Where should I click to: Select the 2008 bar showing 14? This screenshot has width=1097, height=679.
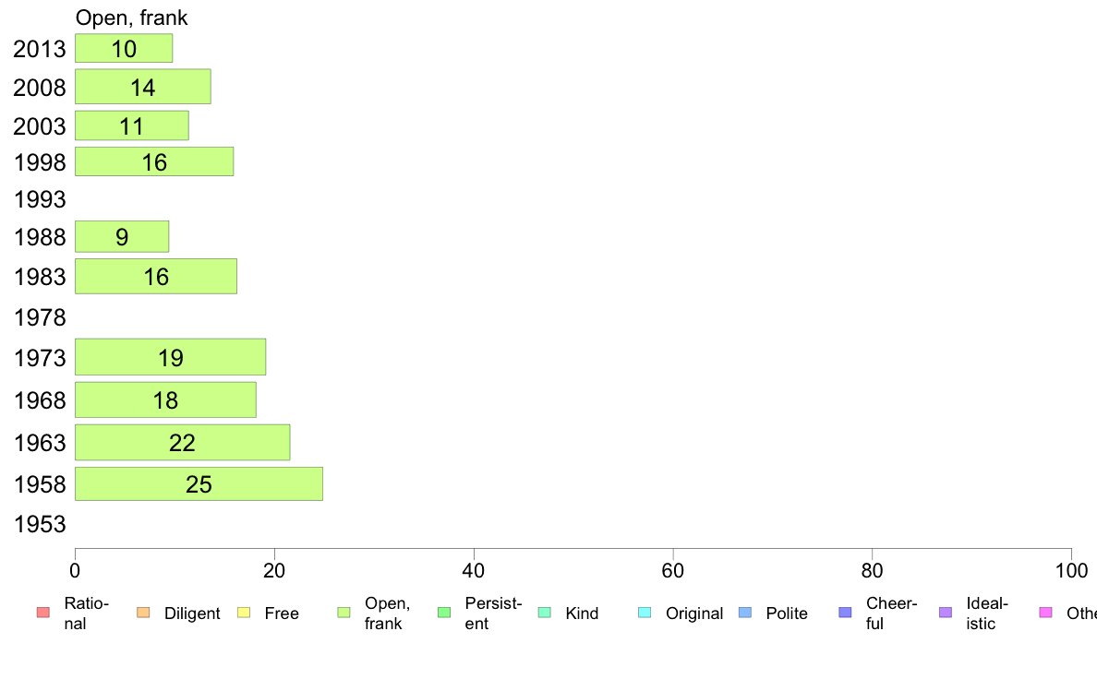point(143,87)
